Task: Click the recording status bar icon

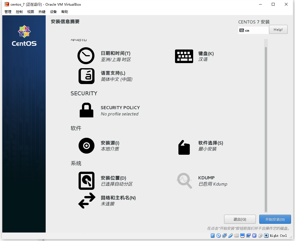Action: coord(248,236)
